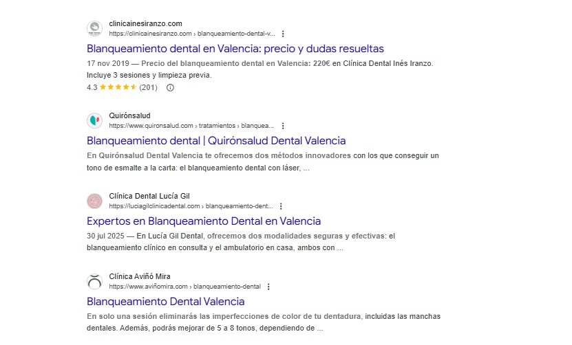The image size is (572, 345).
Task: Open three-dot menu for the Lucía Gil result
Action: (x=281, y=206)
